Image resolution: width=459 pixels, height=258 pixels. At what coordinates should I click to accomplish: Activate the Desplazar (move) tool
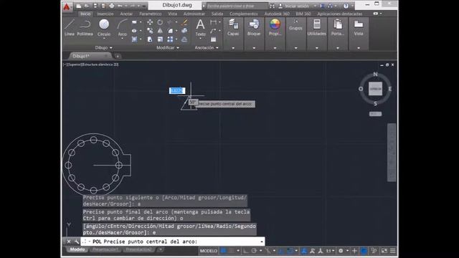point(150,22)
